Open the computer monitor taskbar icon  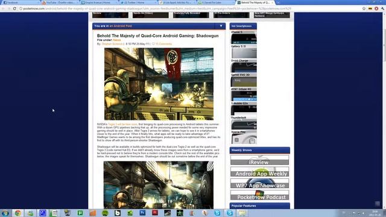point(68,213)
